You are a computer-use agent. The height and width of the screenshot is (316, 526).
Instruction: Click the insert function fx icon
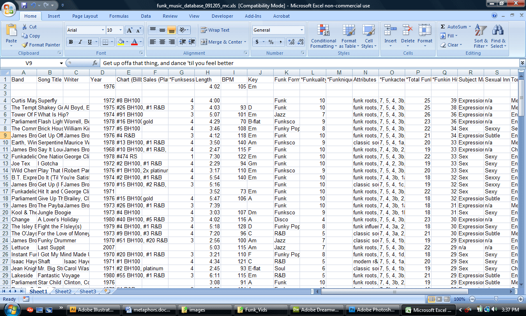[x=95, y=63]
